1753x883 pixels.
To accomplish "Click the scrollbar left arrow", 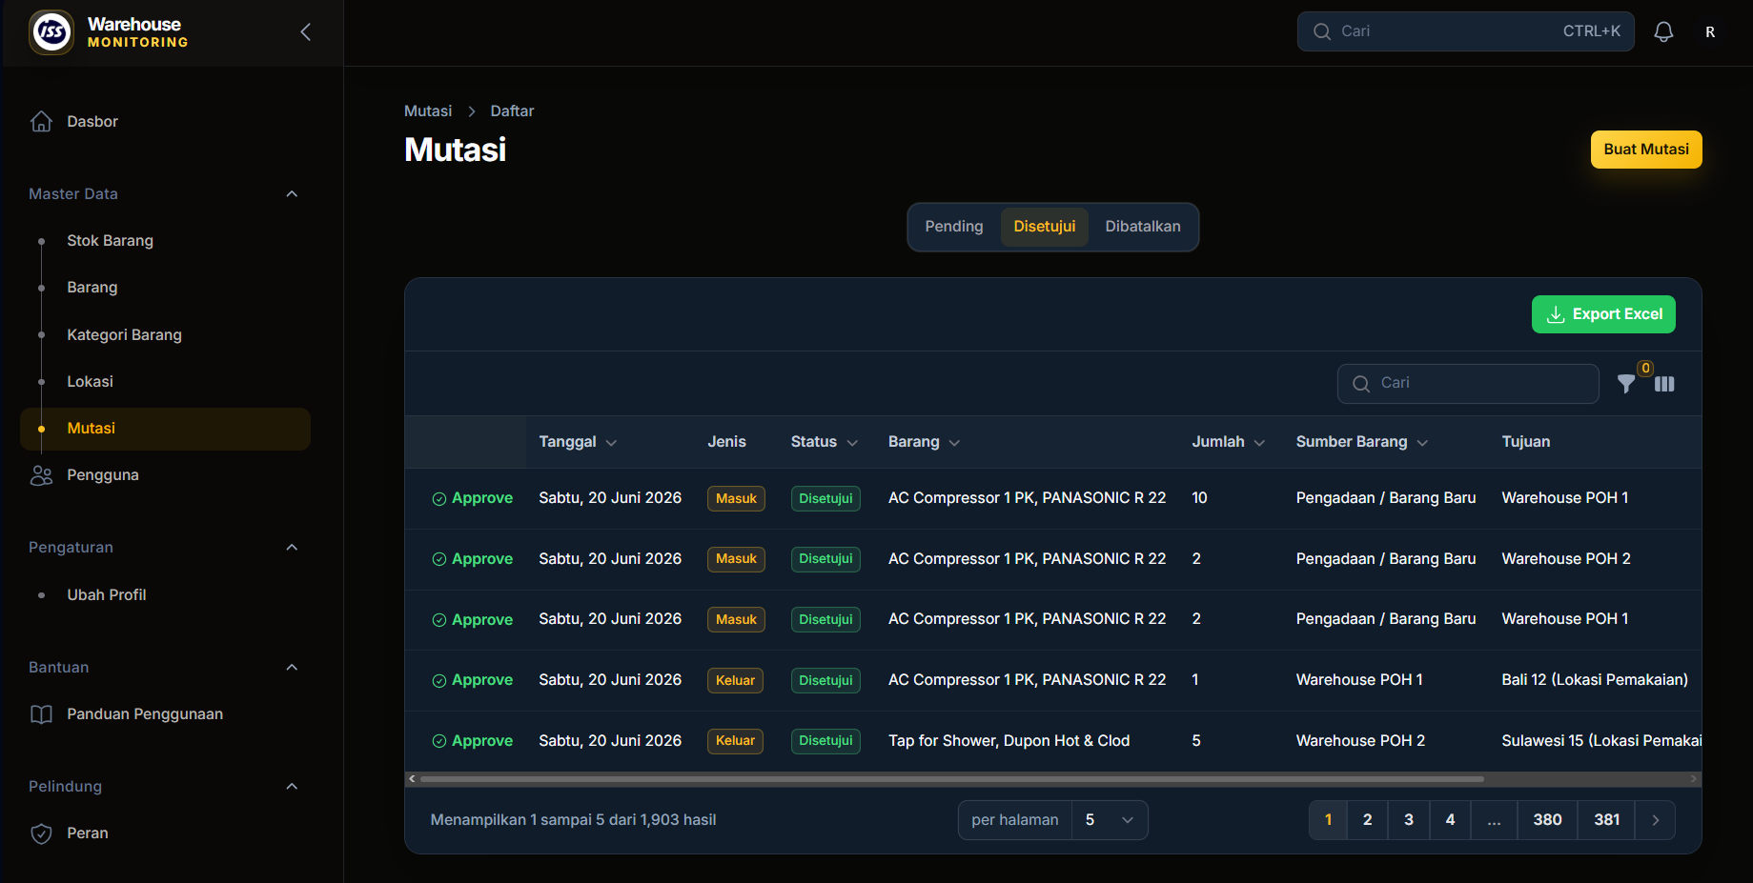I will click(x=412, y=779).
